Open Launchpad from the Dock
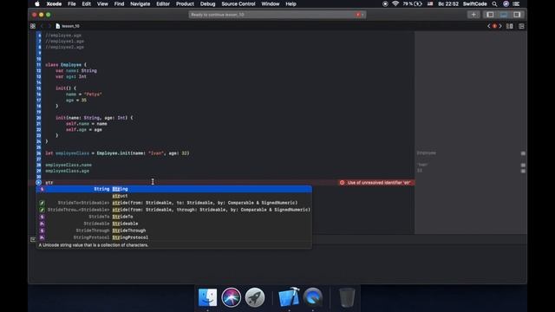Viewport: 555px width, 312px height. click(x=255, y=297)
